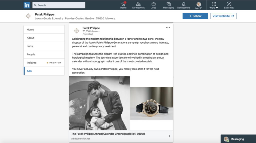Click the company name in page header
The width and height of the screenshot is (256, 143).
(x=44, y=14)
